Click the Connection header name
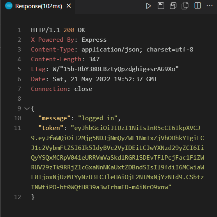This screenshot has width=217, height=217. coord(49,89)
